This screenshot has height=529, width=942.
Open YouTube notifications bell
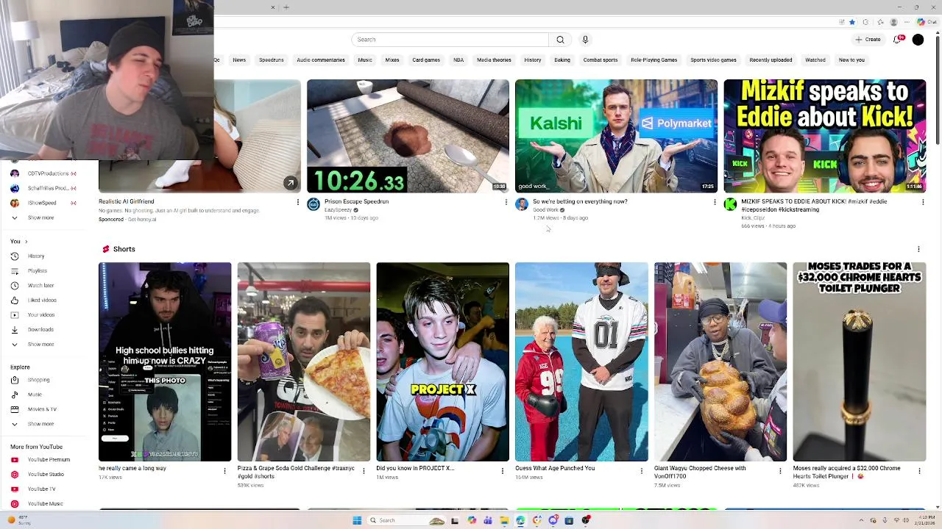897,40
